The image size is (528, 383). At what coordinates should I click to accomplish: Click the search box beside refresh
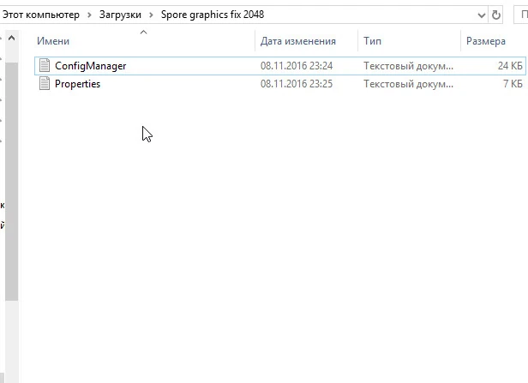(x=520, y=15)
